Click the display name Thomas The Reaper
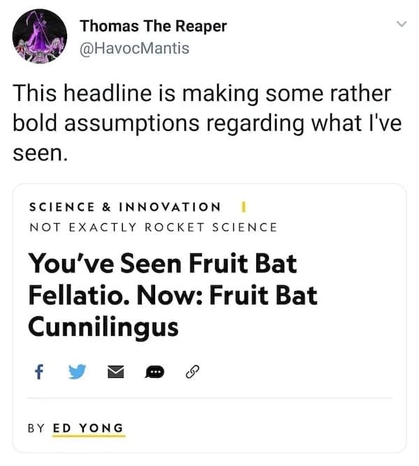The width and height of the screenshot is (419, 466). click(x=154, y=26)
